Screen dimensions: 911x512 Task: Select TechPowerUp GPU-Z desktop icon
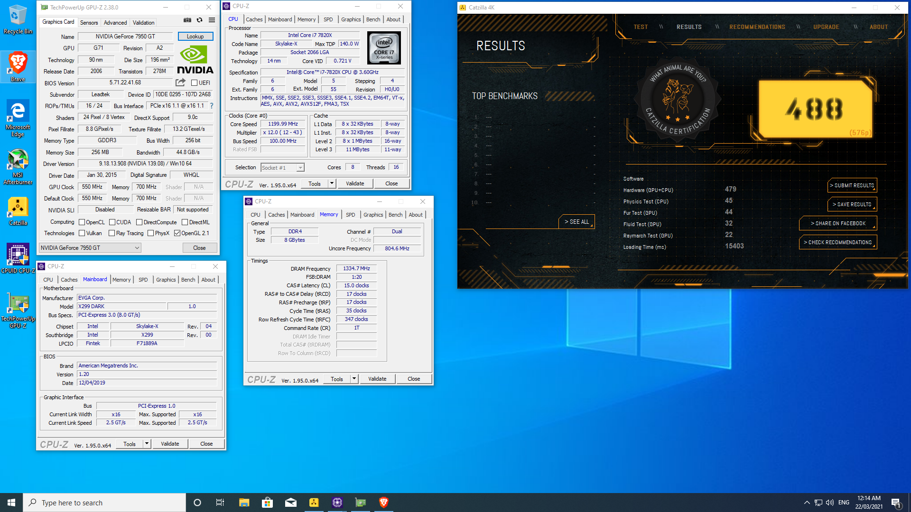coord(18,311)
